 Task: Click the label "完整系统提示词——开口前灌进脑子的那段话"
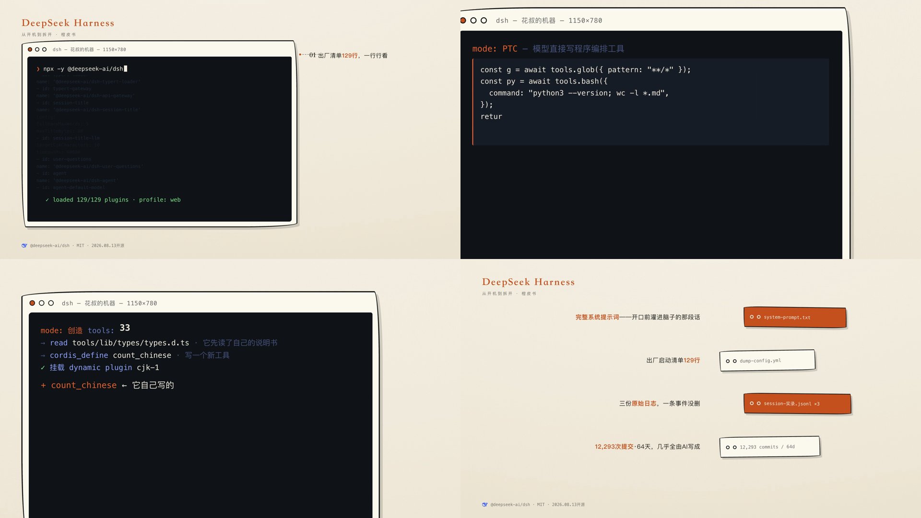(x=638, y=318)
